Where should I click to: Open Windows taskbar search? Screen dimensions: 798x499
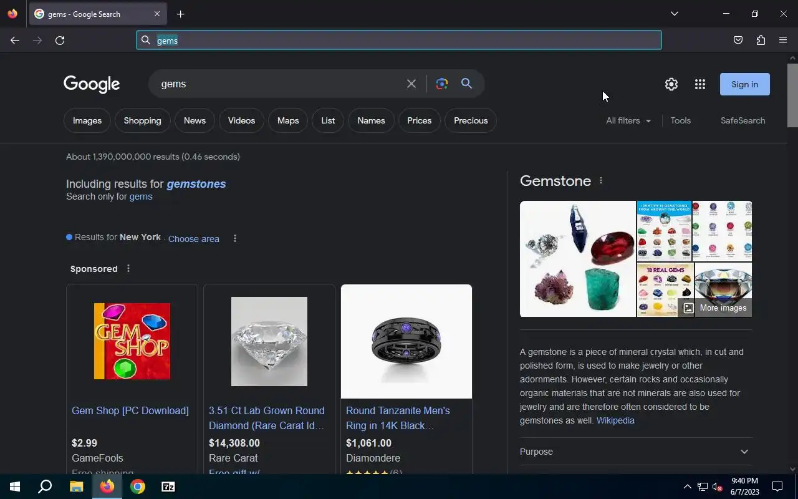[45, 487]
